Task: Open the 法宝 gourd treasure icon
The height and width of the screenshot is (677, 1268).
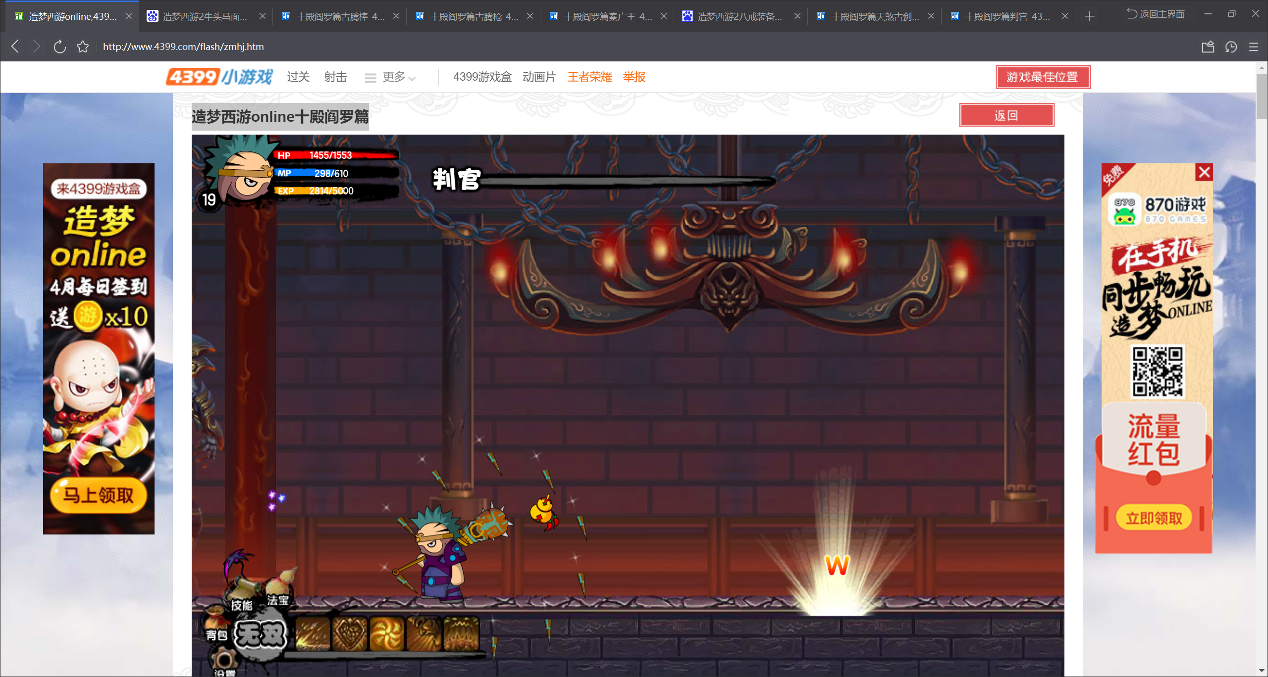Action: pos(280,587)
